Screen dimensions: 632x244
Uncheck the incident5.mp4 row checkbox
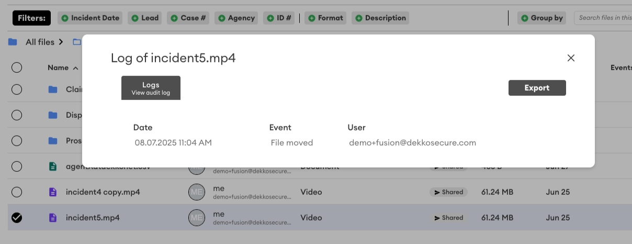(x=17, y=218)
